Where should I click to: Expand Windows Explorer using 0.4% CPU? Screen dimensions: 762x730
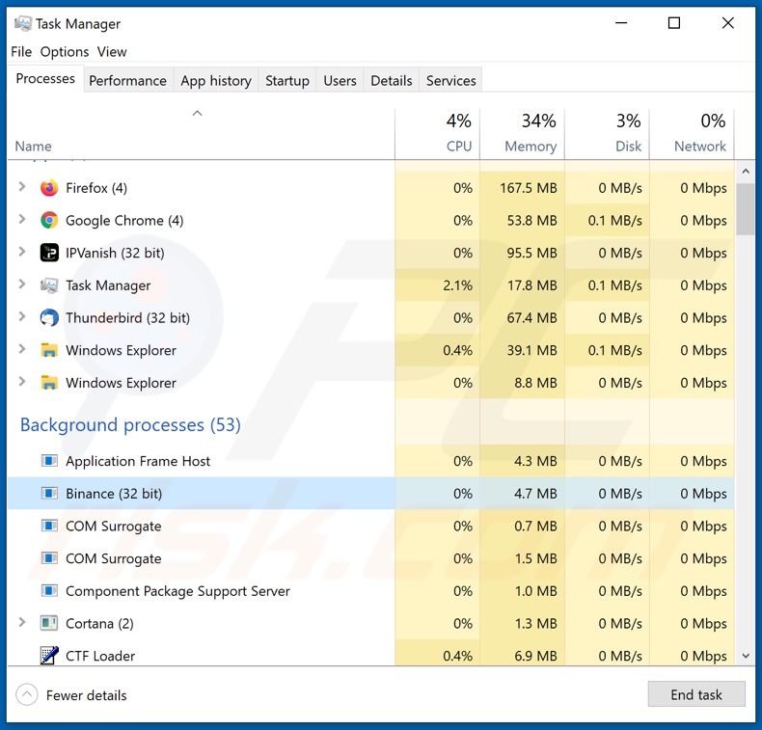tap(22, 349)
